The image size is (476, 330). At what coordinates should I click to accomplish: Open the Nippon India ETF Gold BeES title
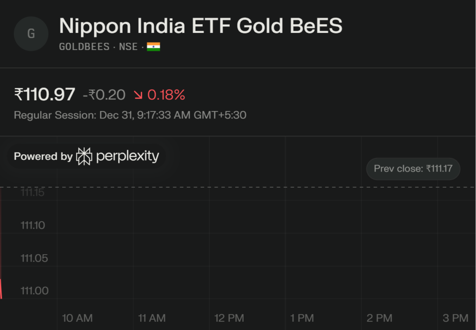200,26
